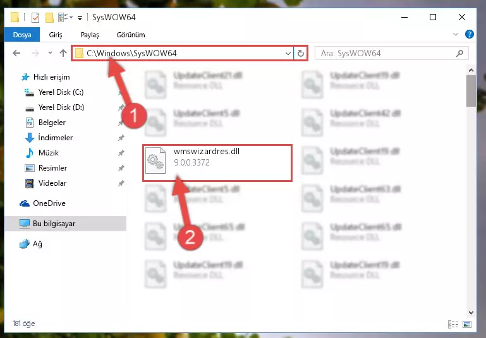
Task: Switch to the Görünüm ribbon tab
Action: pos(130,35)
